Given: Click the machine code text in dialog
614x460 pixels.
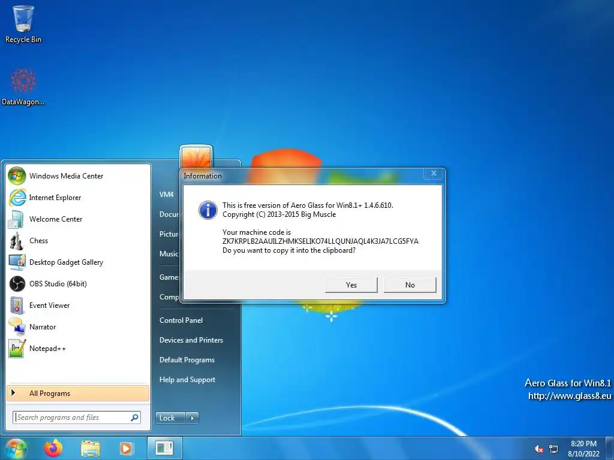Looking at the screenshot, I should [x=320, y=241].
